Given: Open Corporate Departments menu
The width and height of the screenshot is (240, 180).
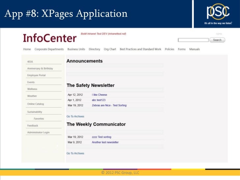Looking at the screenshot, I should 49,49.
